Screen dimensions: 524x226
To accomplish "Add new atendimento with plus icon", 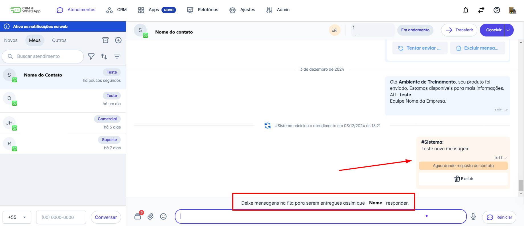I will click(x=118, y=40).
